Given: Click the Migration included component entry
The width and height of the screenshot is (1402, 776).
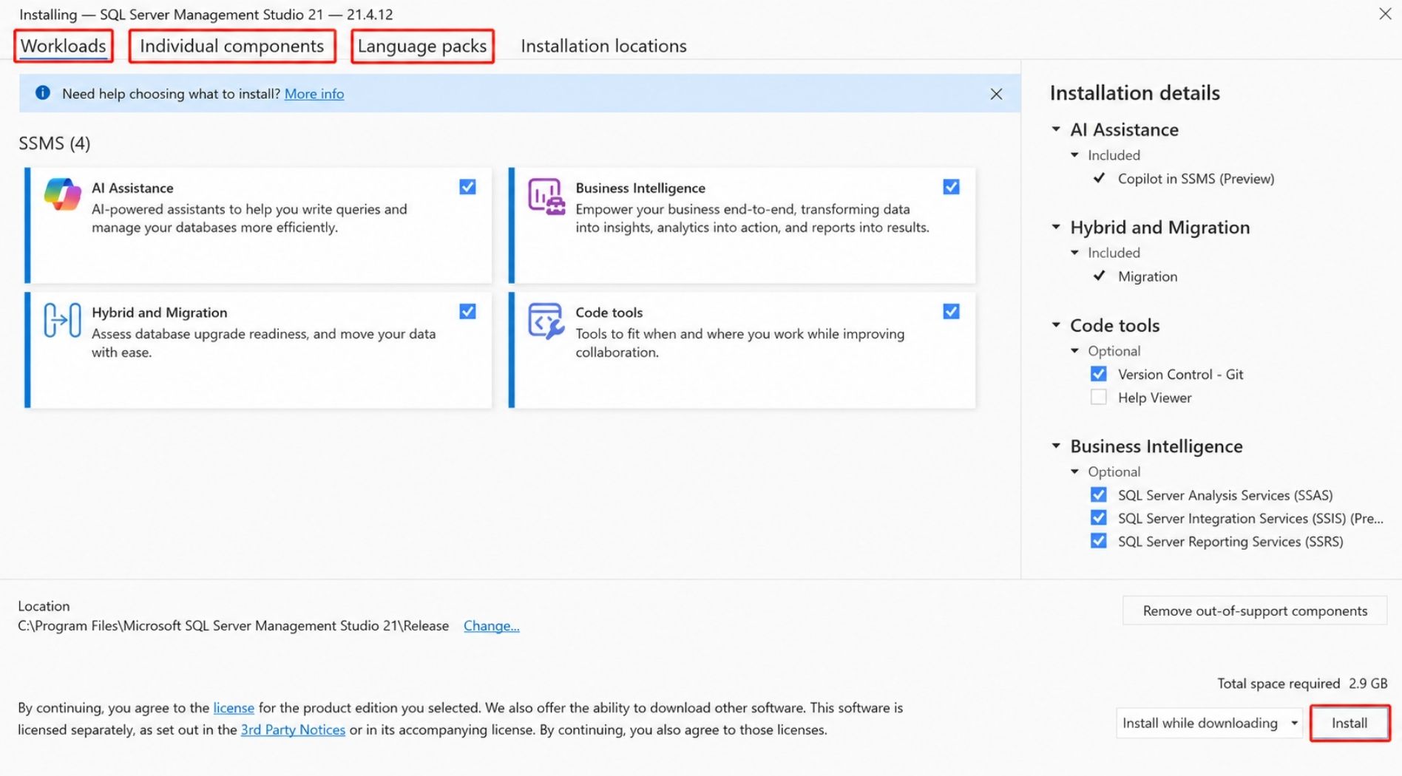Looking at the screenshot, I should coord(1148,276).
